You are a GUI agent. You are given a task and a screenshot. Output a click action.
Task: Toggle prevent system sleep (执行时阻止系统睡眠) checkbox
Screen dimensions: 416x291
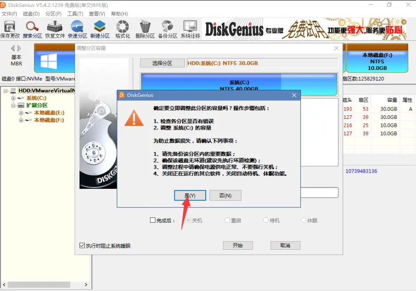[82, 246]
